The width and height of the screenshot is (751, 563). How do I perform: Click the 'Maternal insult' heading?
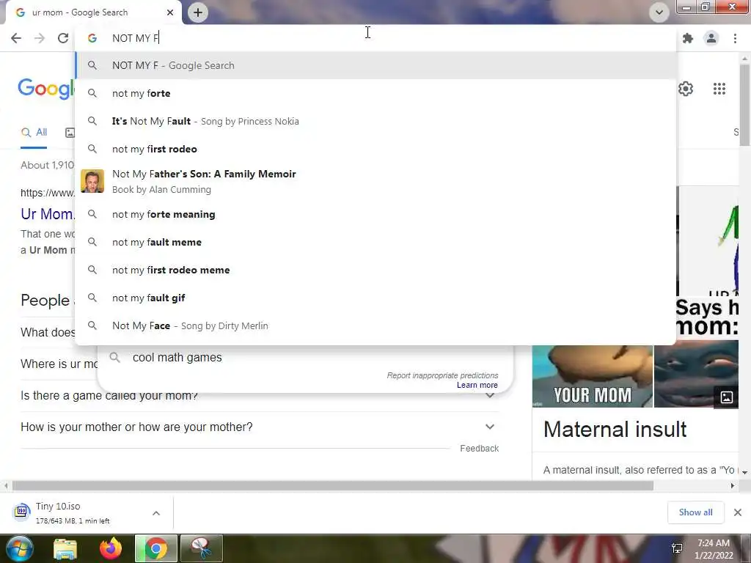click(x=615, y=430)
